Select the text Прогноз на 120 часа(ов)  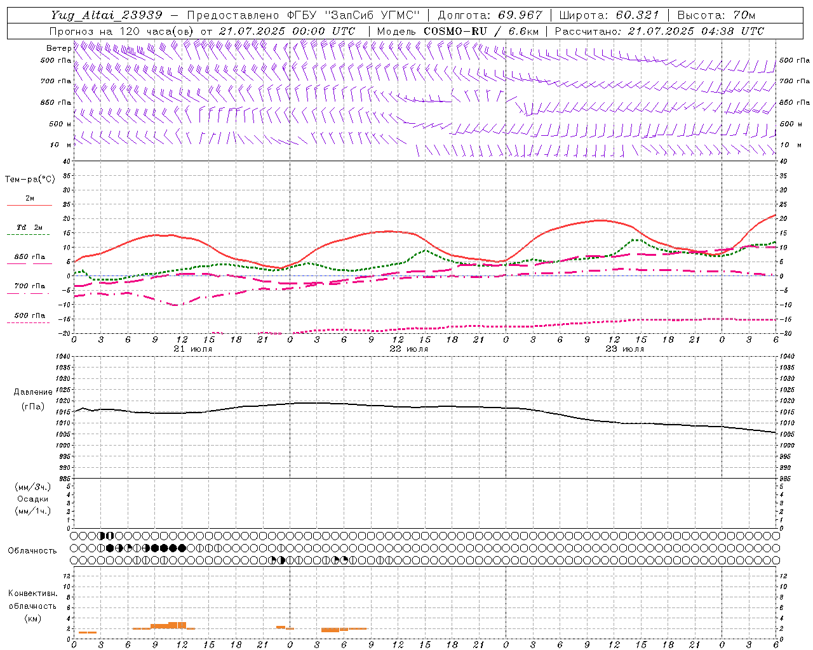click(122, 31)
